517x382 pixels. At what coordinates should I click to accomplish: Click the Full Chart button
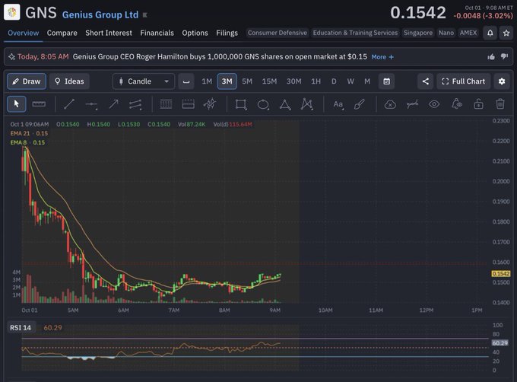tap(463, 81)
